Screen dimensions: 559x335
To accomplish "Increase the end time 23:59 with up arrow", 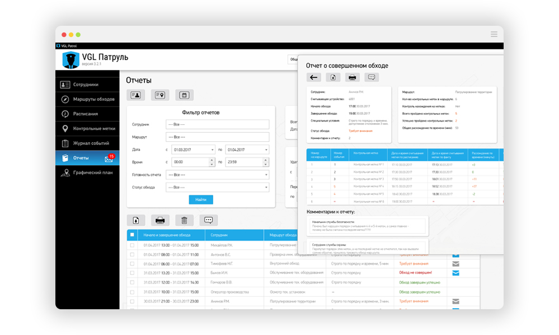I will click(266, 160).
